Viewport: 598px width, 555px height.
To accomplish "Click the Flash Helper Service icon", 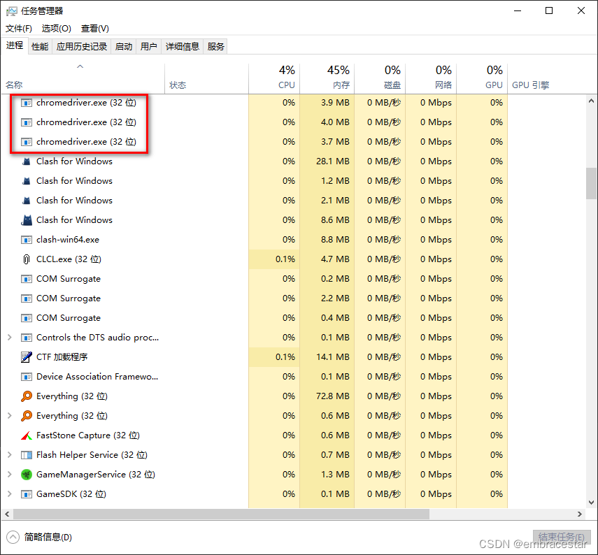I will click(x=25, y=455).
